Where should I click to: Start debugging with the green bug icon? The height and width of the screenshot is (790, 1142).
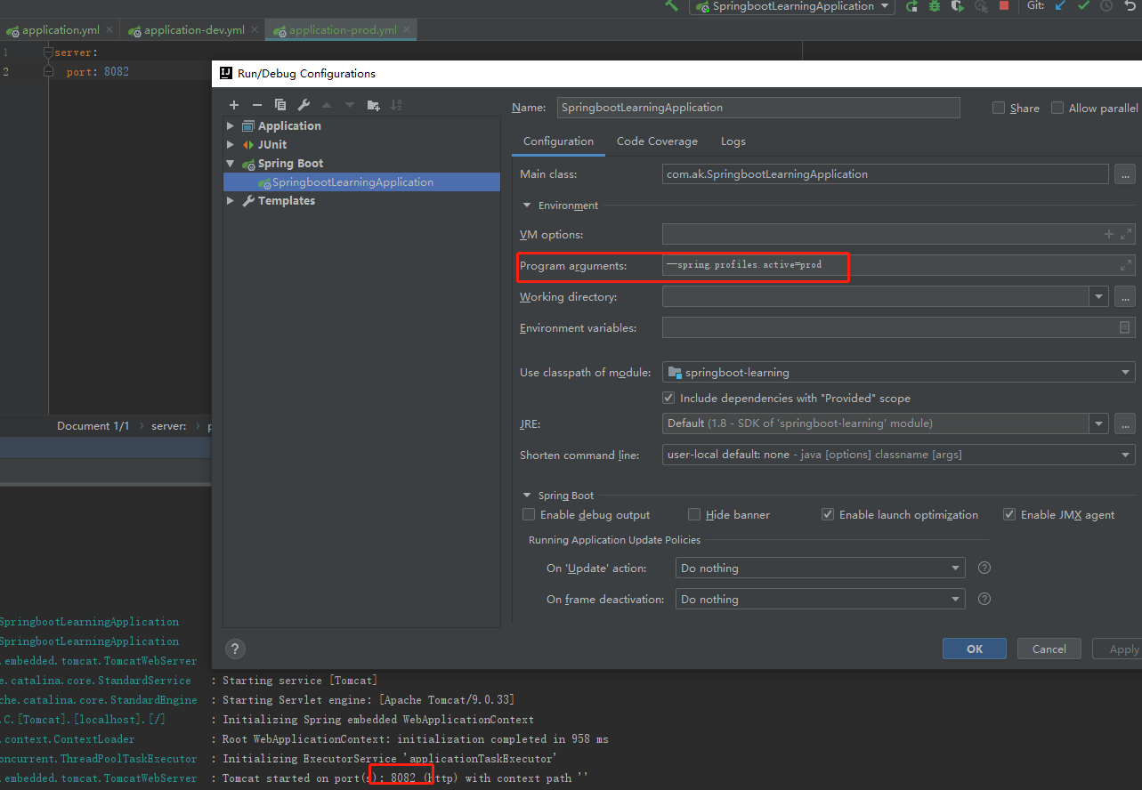(935, 6)
